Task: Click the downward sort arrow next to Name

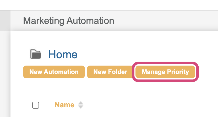Action: (x=81, y=107)
